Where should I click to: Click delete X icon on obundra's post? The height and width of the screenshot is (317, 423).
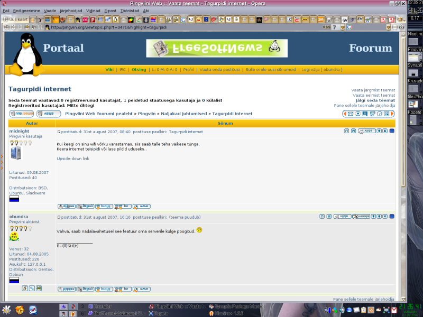pos(385,217)
